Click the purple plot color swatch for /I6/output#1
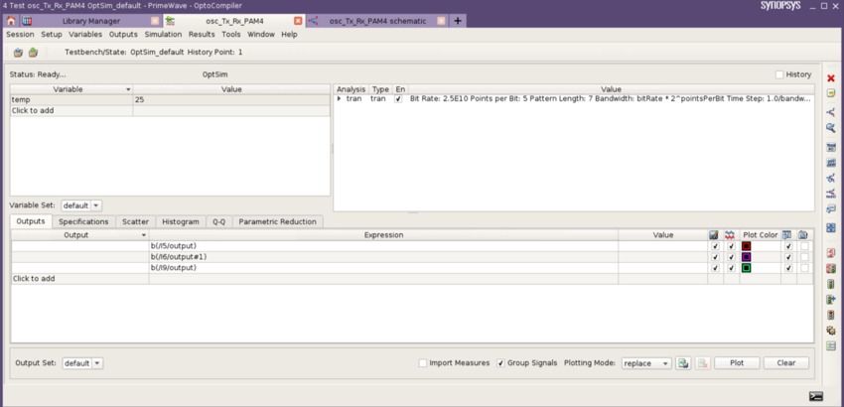Viewport: 844px width, 407px height. (746, 257)
